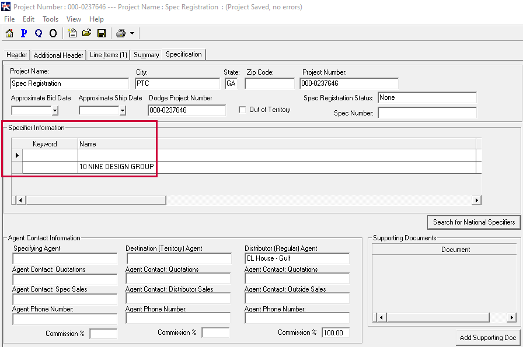Click the Add Supporting Doc button
523x347 pixels.
tap(487, 338)
